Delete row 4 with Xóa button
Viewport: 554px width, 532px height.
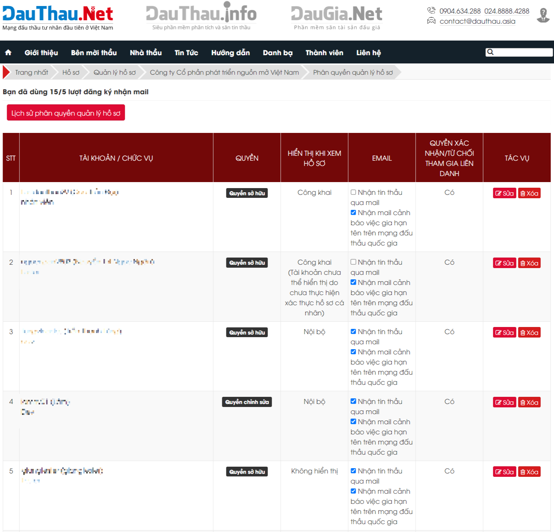(529, 402)
